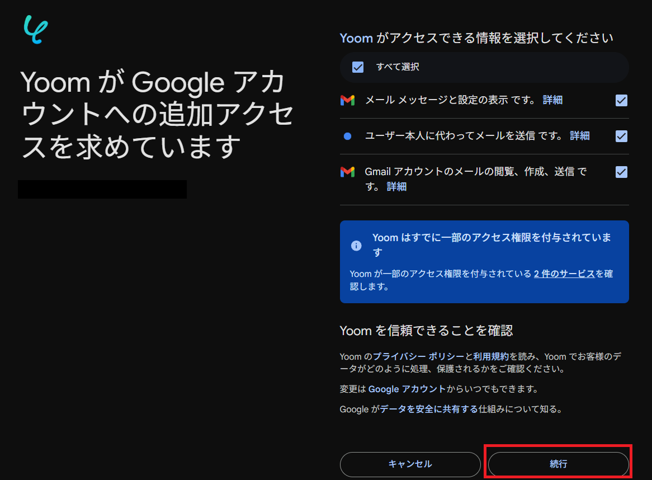Open the 2 件のサービス link

pos(564,274)
